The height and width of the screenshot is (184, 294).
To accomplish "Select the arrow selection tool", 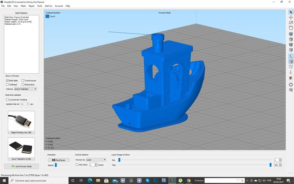I will point(291,12).
